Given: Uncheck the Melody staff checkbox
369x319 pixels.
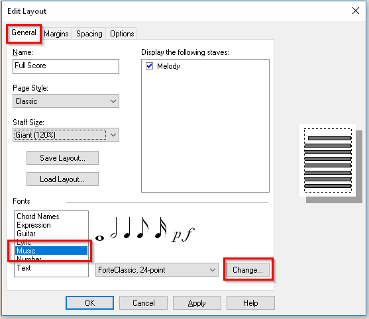Looking at the screenshot, I should pos(150,66).
